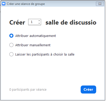The height and width of the screenshot is (101, 106).
Task: Decrease room count with the down arrow
Action: coord(39,23)
